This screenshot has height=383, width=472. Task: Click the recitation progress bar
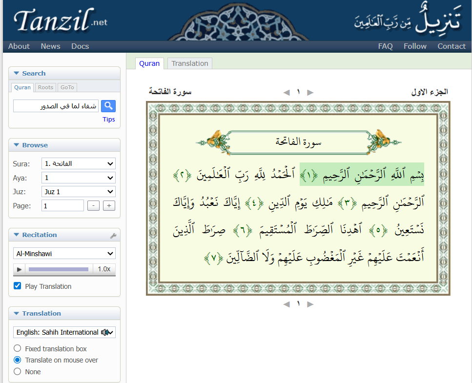click(x=59, y=269)
